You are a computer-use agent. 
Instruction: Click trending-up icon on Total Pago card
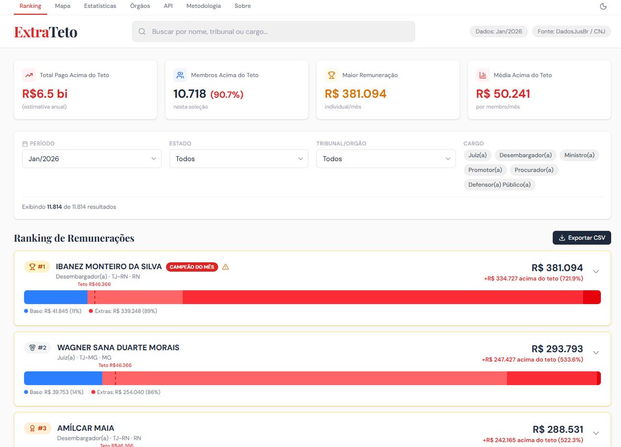tap(29, 75)
